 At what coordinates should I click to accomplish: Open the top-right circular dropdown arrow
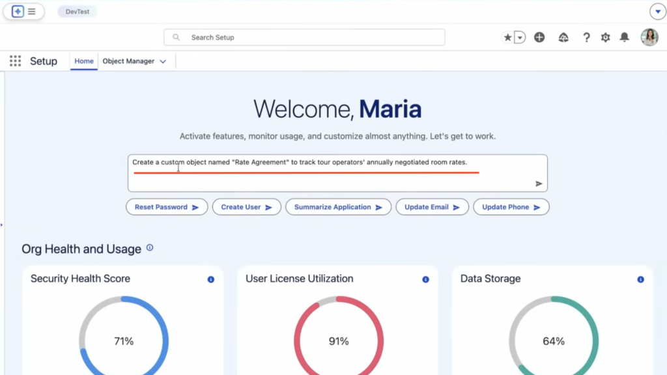(x=657, y=12)
